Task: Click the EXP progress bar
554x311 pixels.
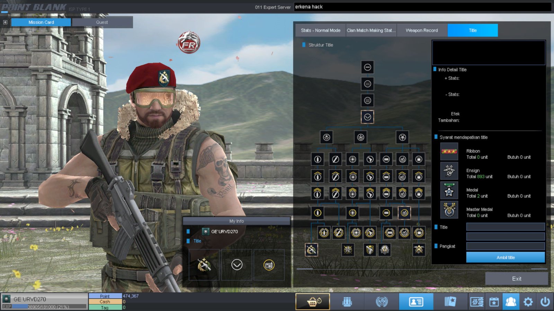Action: pos(49,307)
